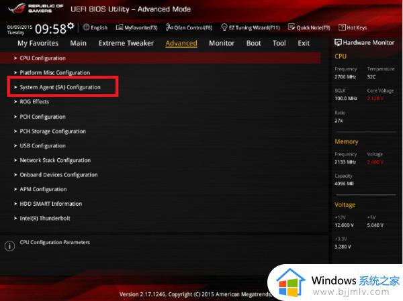Click the Hot Keys question icon
The width and height of the screenshot is (403, 301).
click(x=342, y=27)
